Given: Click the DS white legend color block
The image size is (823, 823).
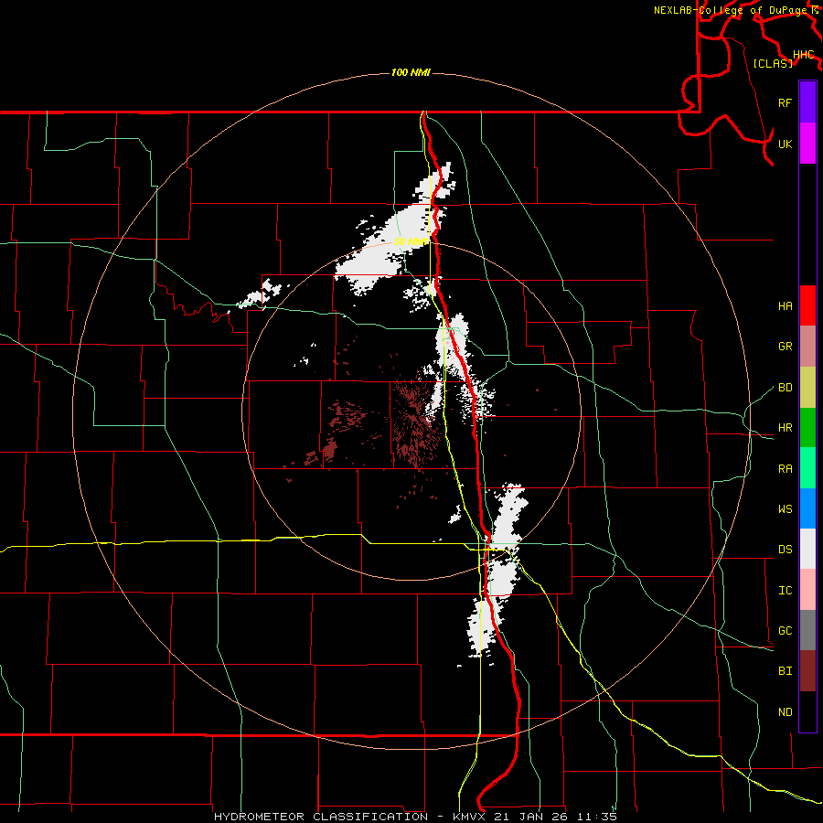Looking at the screenshot, I should (x=807, y=549).
